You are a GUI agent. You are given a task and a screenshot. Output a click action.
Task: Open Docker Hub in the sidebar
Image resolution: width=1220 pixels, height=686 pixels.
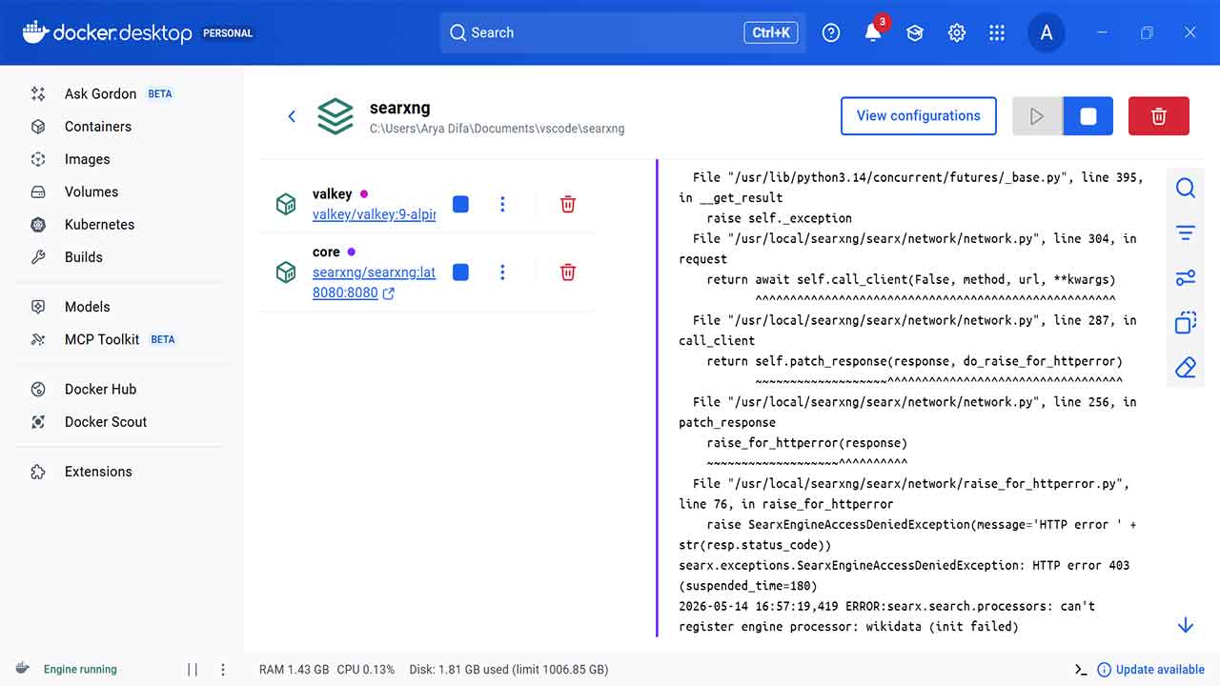coord(100,389)
